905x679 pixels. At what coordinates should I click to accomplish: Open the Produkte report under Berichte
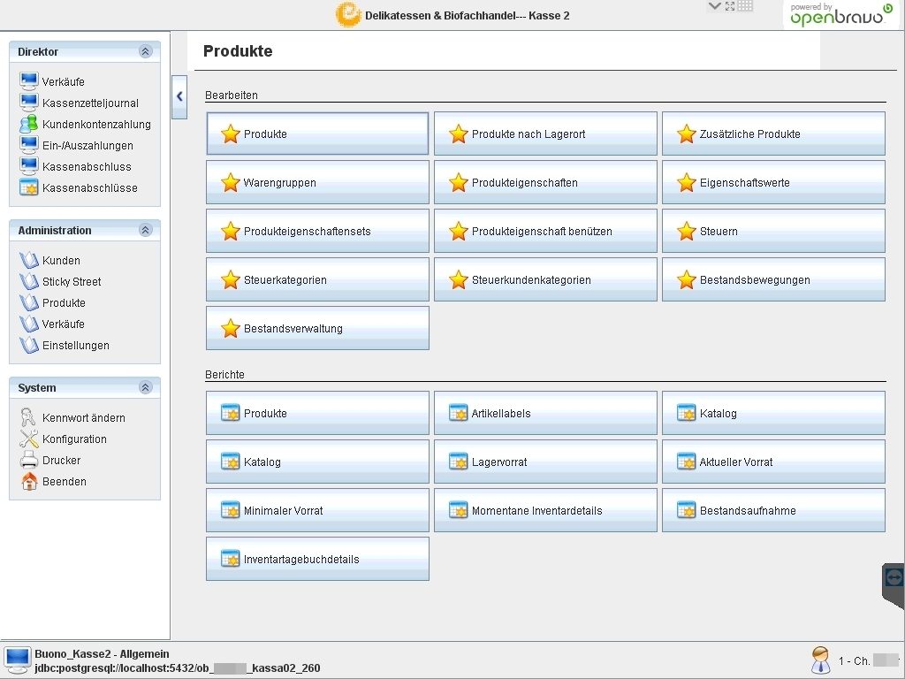pos(317,413)
